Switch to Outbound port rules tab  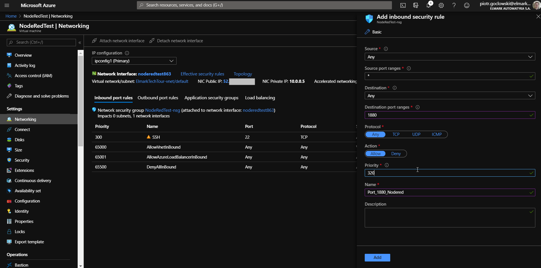pyautogui.click(x=158, y=98)
